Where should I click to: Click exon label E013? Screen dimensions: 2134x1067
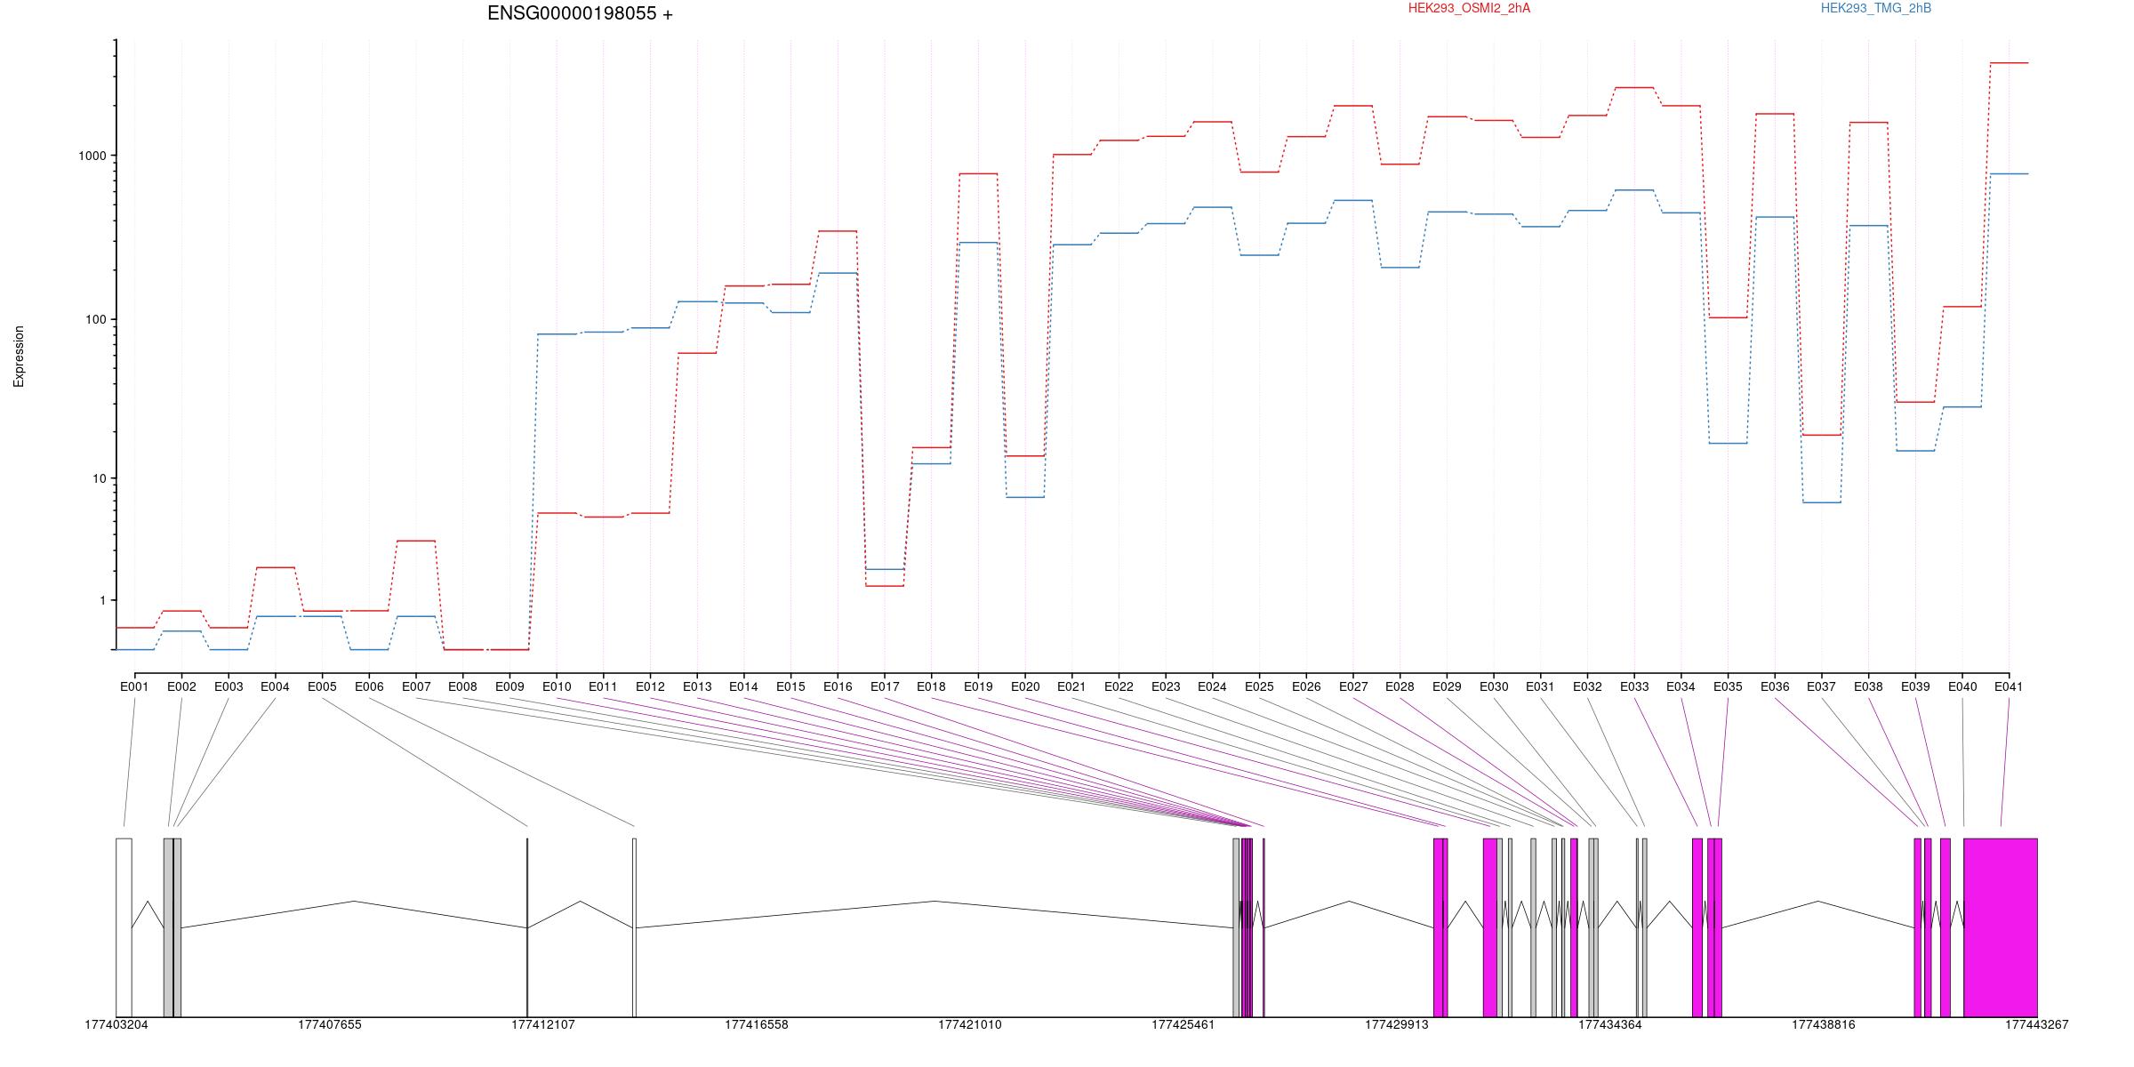tap(697, 686)
